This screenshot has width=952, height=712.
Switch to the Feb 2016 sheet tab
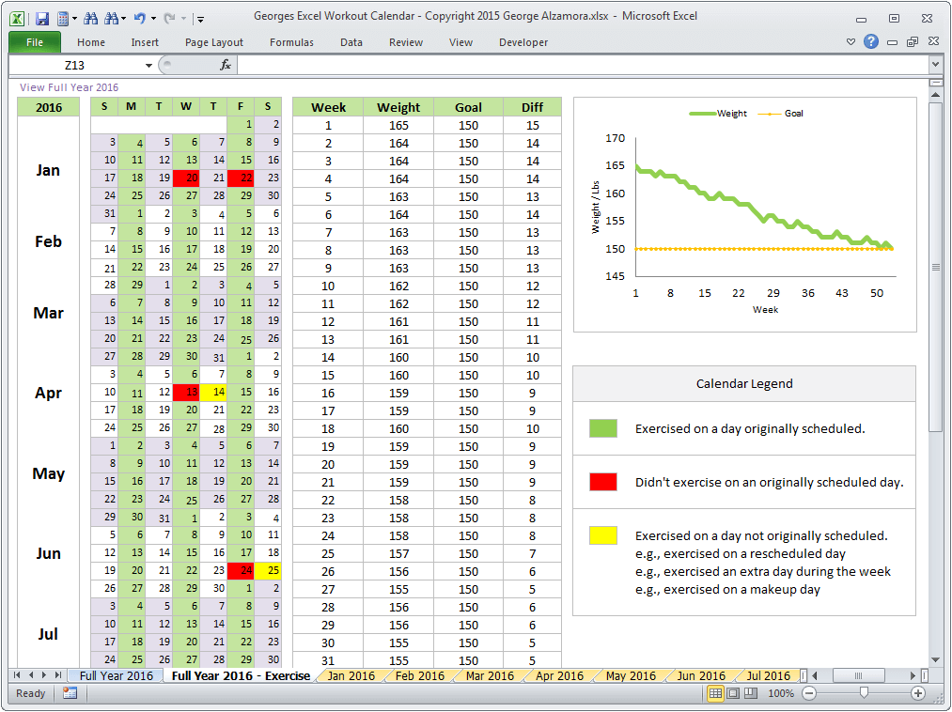pyautogui.click(x=419, y=675)
